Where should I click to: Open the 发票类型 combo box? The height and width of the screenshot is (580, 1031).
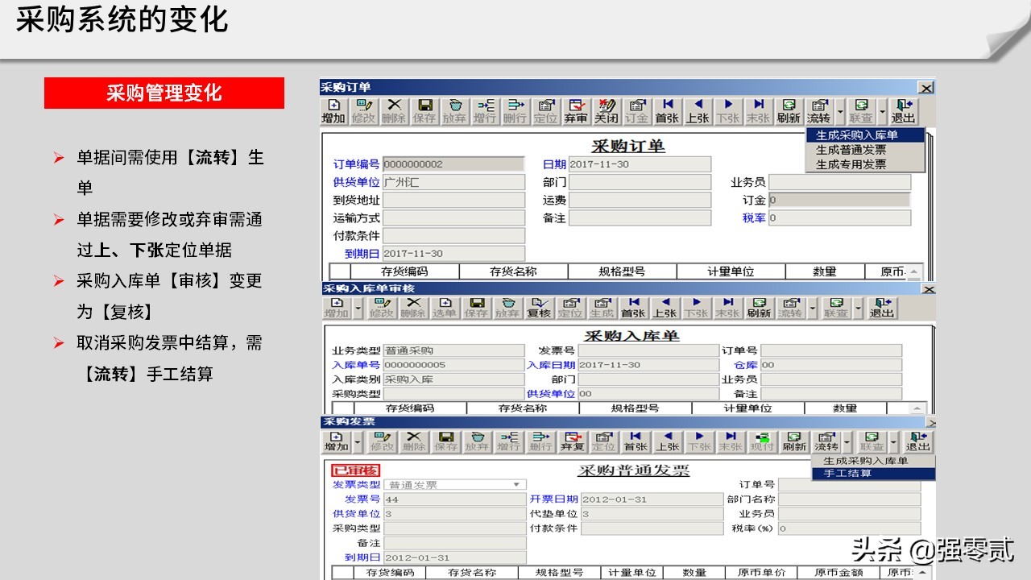pyautogui.click(x=455, y=485)
